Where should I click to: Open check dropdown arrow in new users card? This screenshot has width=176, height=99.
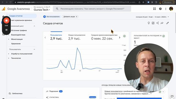(x=163, y=92)
